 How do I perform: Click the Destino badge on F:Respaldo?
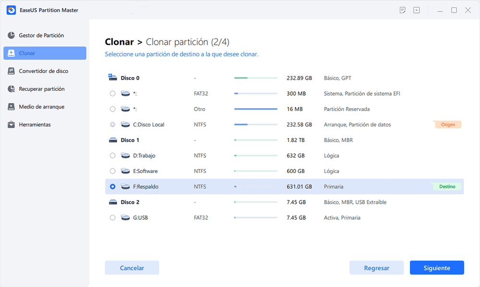[x=447, y=187]
